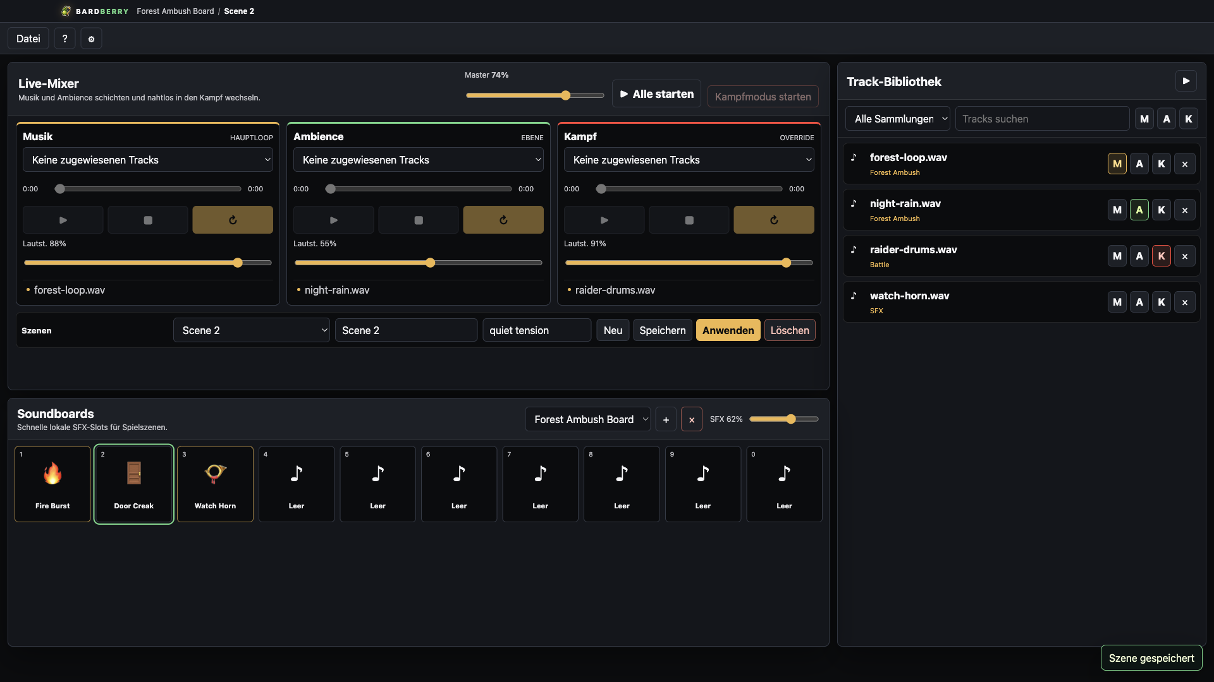1214x682 pixels.
Task: Toggle K assignment for raider-drums.wav
Action: 1162,256
